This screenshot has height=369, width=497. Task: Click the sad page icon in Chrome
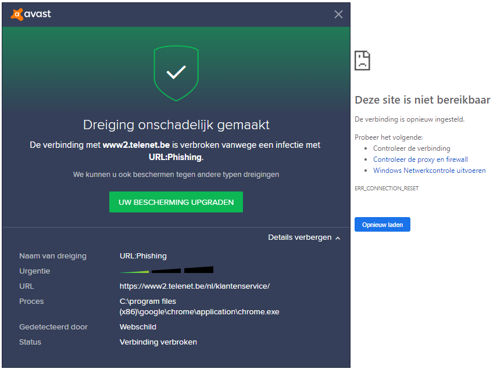(362, 61)
